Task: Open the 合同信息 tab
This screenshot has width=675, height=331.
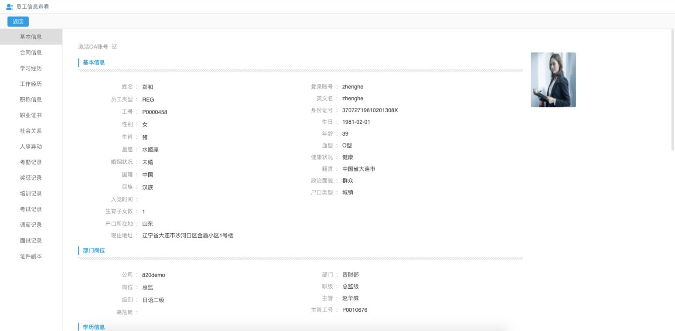Action: click(31, 53)
